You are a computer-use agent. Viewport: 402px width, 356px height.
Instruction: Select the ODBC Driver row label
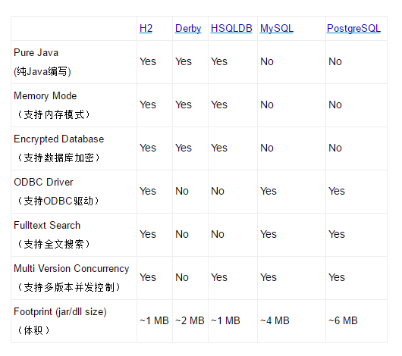pyautogui.click(x=43, y=182)
